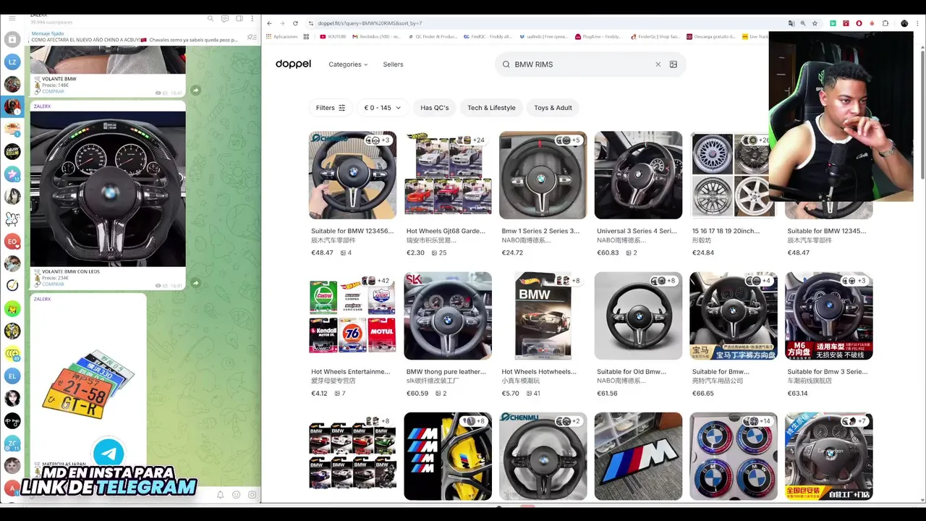Screen dimensions: 926x521
Task: Open pinned messages list icon in Telegram
Action: (x=251, y=37)
